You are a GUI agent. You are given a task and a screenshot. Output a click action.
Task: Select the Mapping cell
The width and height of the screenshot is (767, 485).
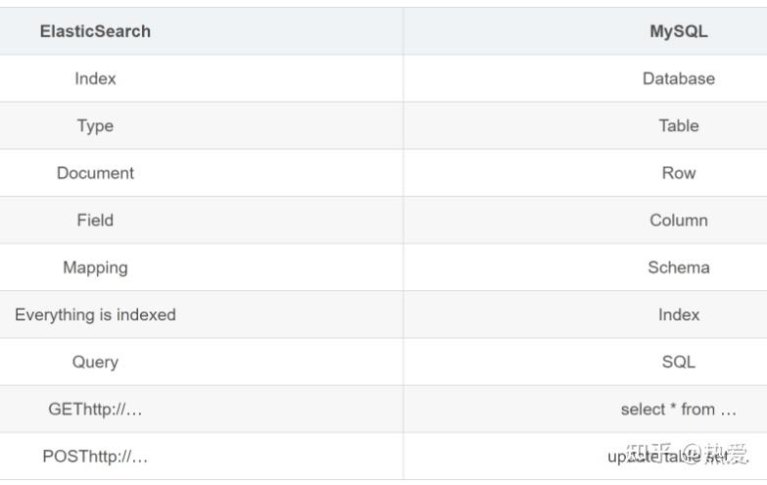point(95,267)
